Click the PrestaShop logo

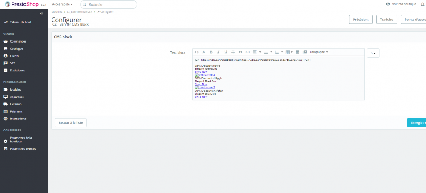[22, 4]
